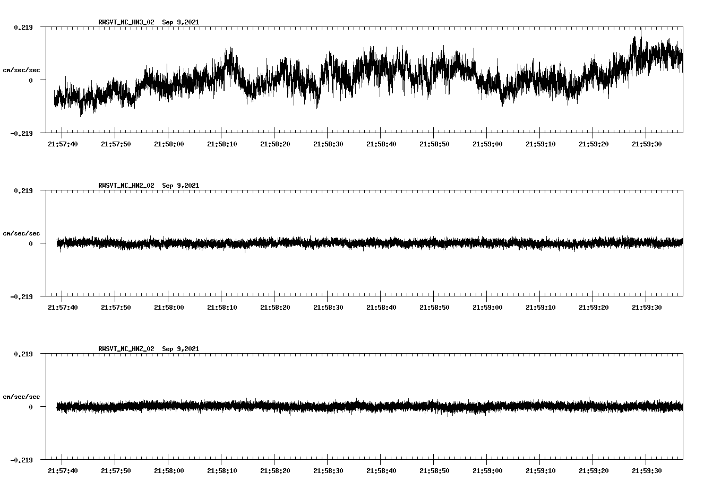Select the 21:59:30 time label under HN3 plot
Viewport: 721px width, 490px height.
pos(647,144)
